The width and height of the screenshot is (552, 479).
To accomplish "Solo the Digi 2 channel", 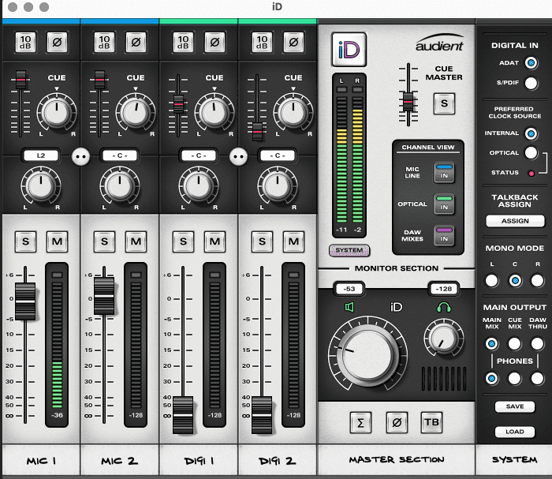I will point(262,241).
